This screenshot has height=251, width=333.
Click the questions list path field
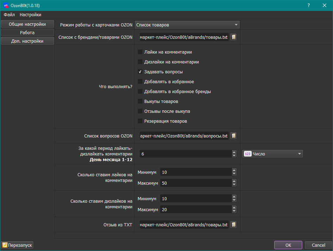pos(184,136)
